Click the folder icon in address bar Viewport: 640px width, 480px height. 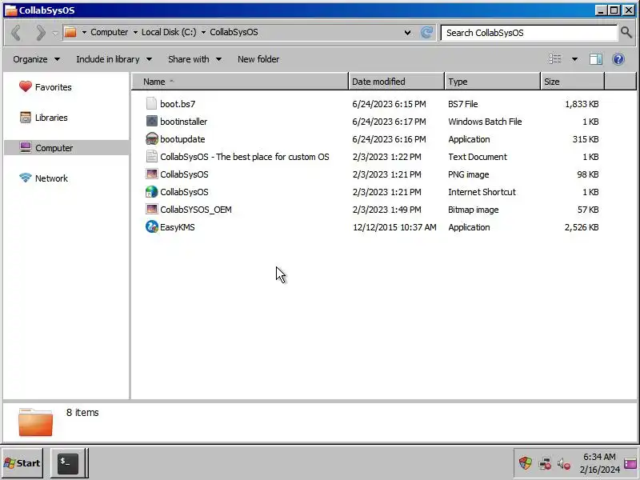pos(70,32)
